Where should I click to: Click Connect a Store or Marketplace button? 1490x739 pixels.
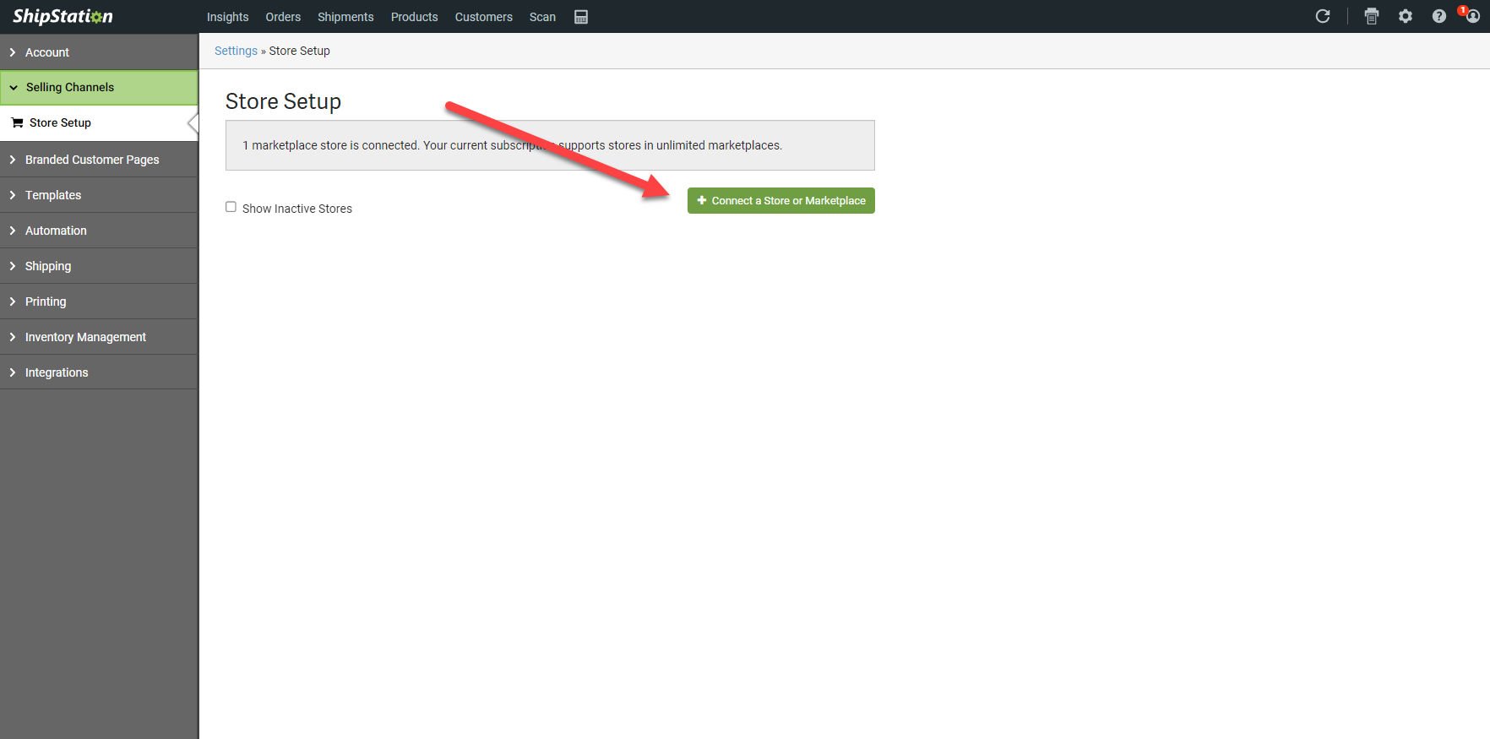(x=780, y=200)
